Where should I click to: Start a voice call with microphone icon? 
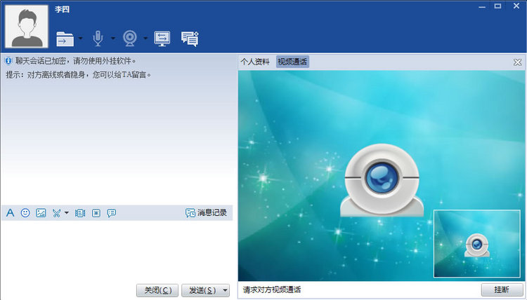point(98,39)
